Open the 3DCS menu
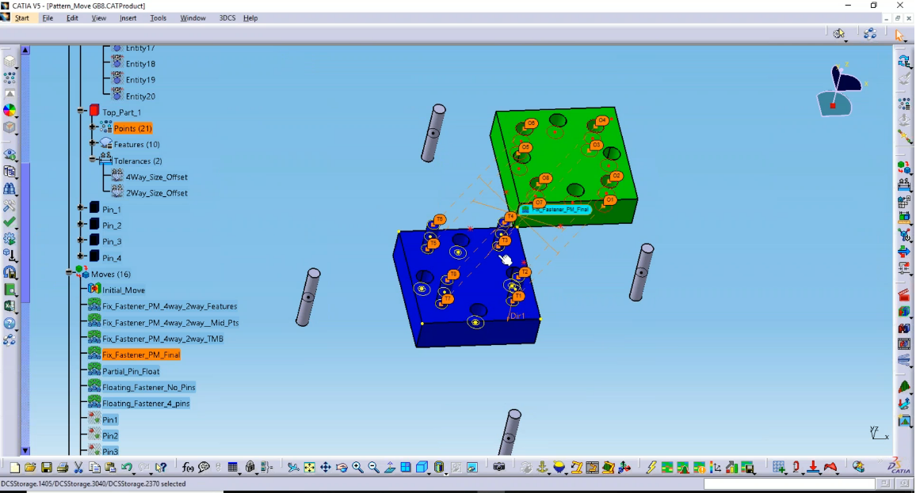The image size is (916, 493). click(227, 17)
